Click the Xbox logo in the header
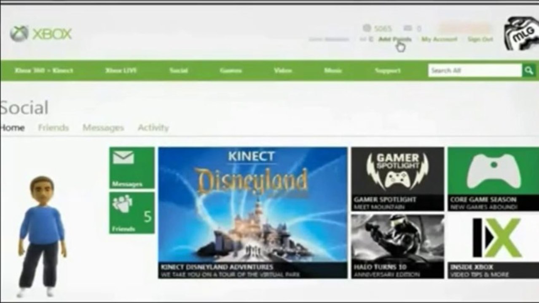This screenshot has width=539, height=303. click(41, 34)
